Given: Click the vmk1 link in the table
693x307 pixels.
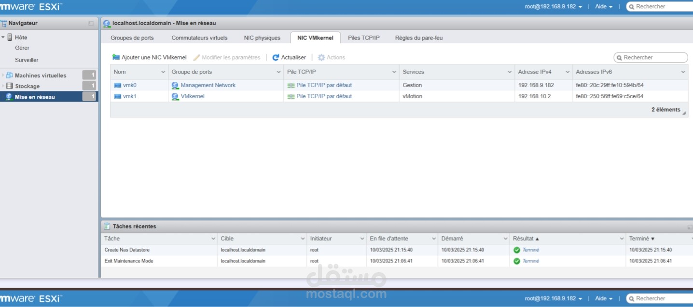Looking at the screenshot, I should [x=129, y=96].
